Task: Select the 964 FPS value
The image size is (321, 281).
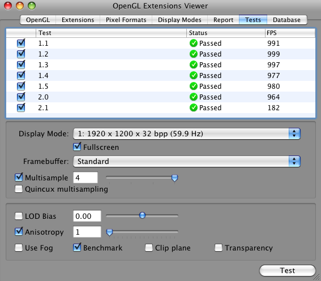Action: 273,97
